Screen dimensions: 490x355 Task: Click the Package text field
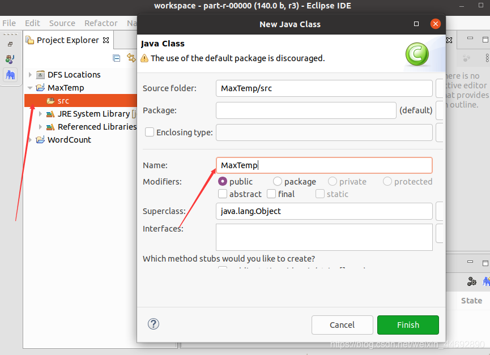pos(306,110)
